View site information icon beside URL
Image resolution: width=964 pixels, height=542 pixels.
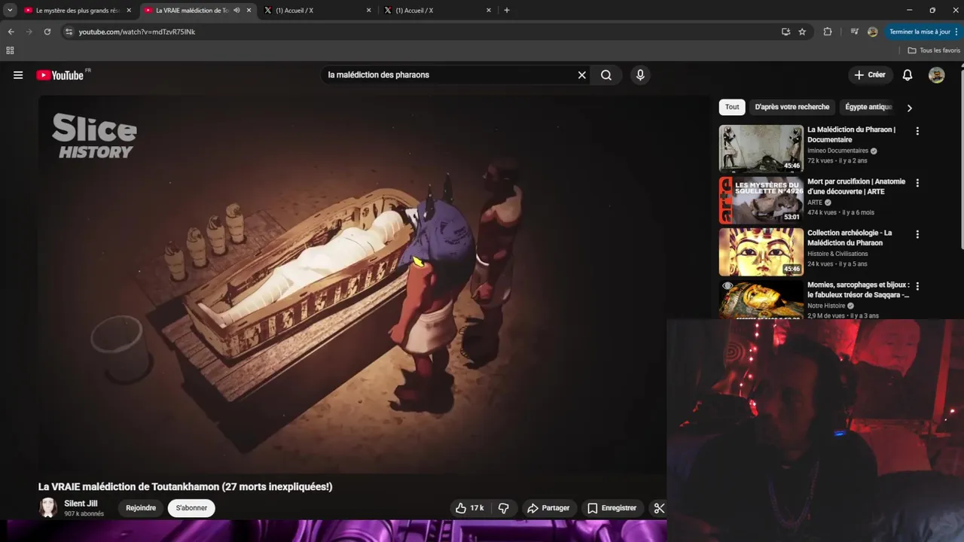69,32
